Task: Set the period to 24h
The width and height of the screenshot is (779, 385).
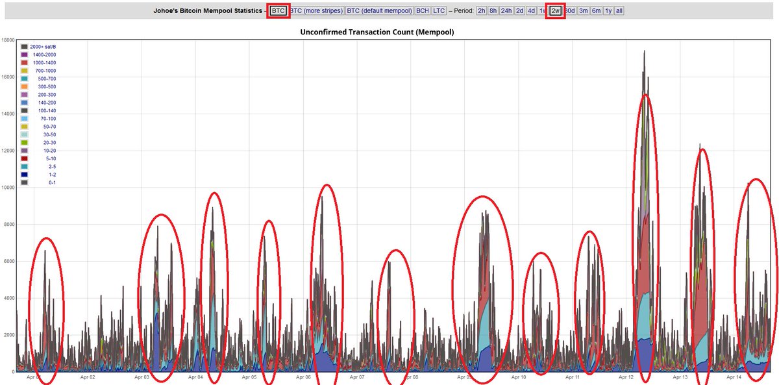Action: click(506, 11)
